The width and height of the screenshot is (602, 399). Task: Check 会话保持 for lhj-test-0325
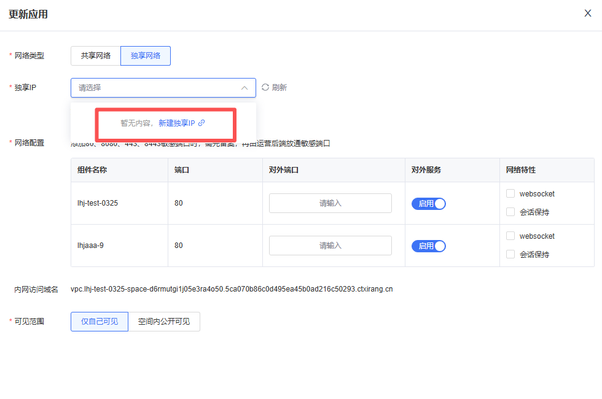pyautogui.click(x=510, y=212)
